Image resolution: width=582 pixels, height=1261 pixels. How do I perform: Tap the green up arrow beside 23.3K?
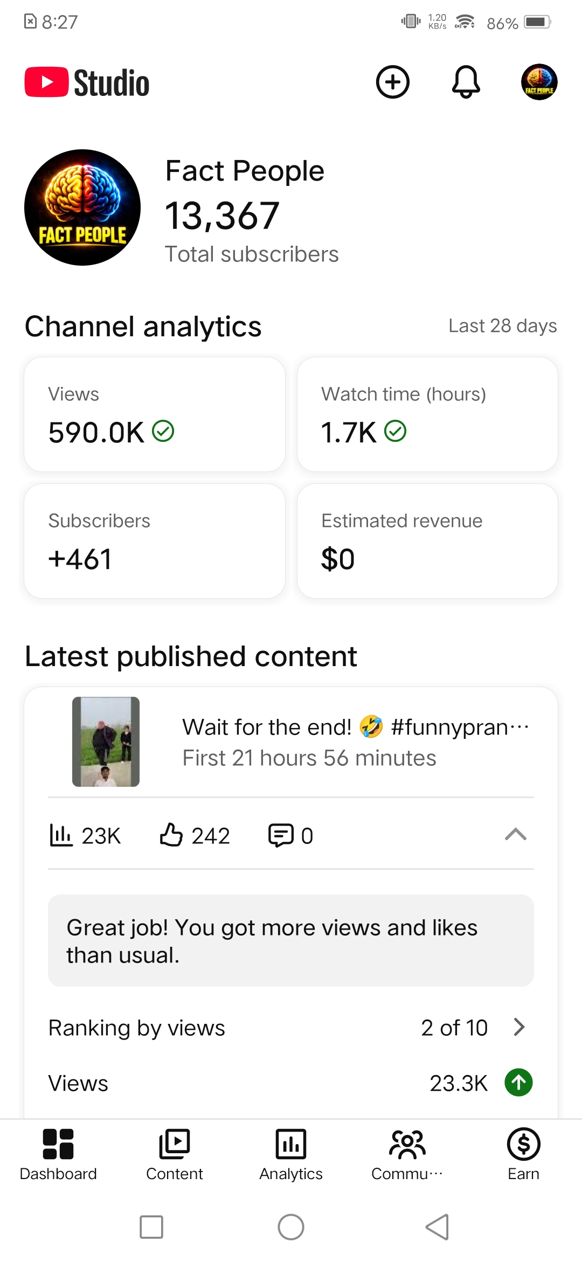[518, 1082]
